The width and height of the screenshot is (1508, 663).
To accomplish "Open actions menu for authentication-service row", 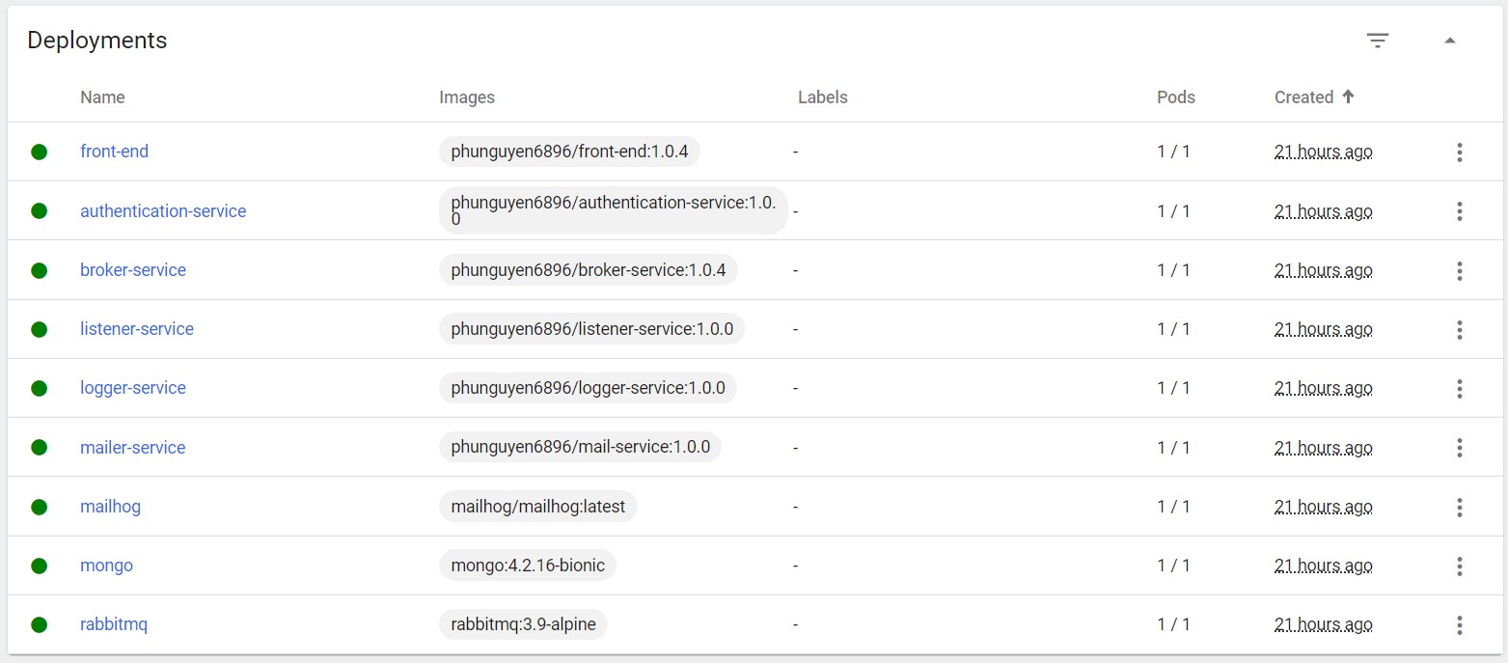I will click(1459, 210).
